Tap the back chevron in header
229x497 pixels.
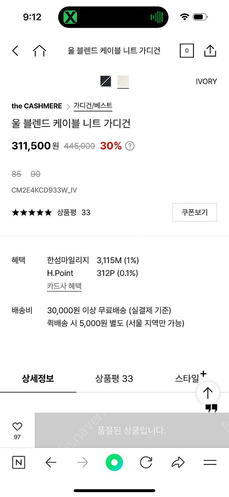click(15, 51)
